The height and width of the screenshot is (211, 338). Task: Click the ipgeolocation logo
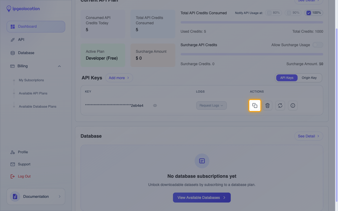click(23, 9)
